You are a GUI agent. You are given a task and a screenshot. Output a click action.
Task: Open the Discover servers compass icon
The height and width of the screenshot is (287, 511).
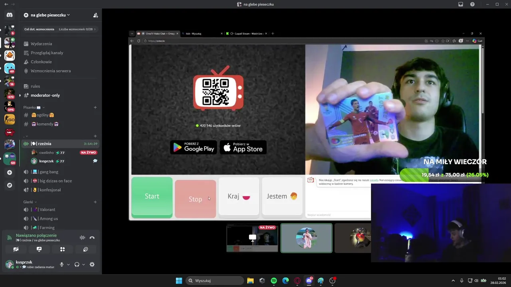[10, 185]
